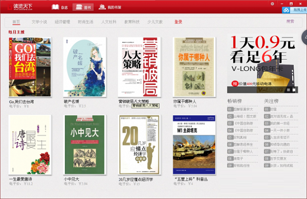
Task: Open 关注榜 entry 06 和领导沟通的
Action: point(281,144)
